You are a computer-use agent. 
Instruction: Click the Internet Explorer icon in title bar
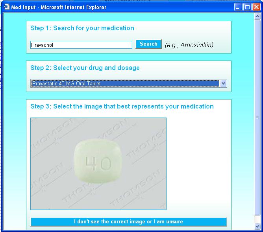pyautogui.click(x=7, y=7)
